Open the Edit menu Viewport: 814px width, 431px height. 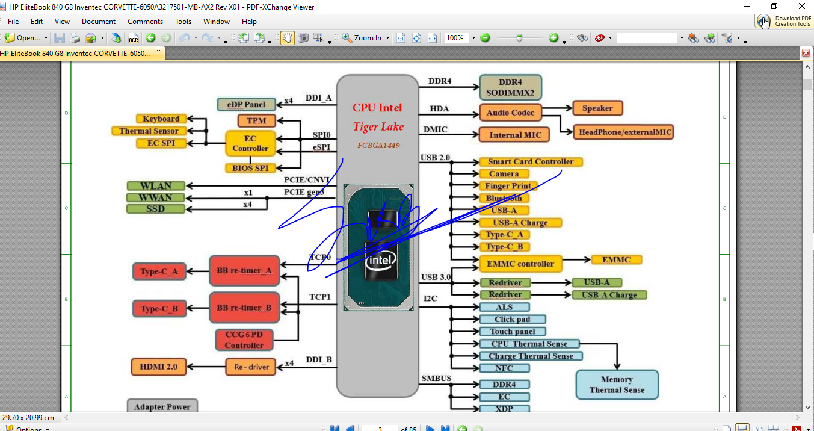37,22
